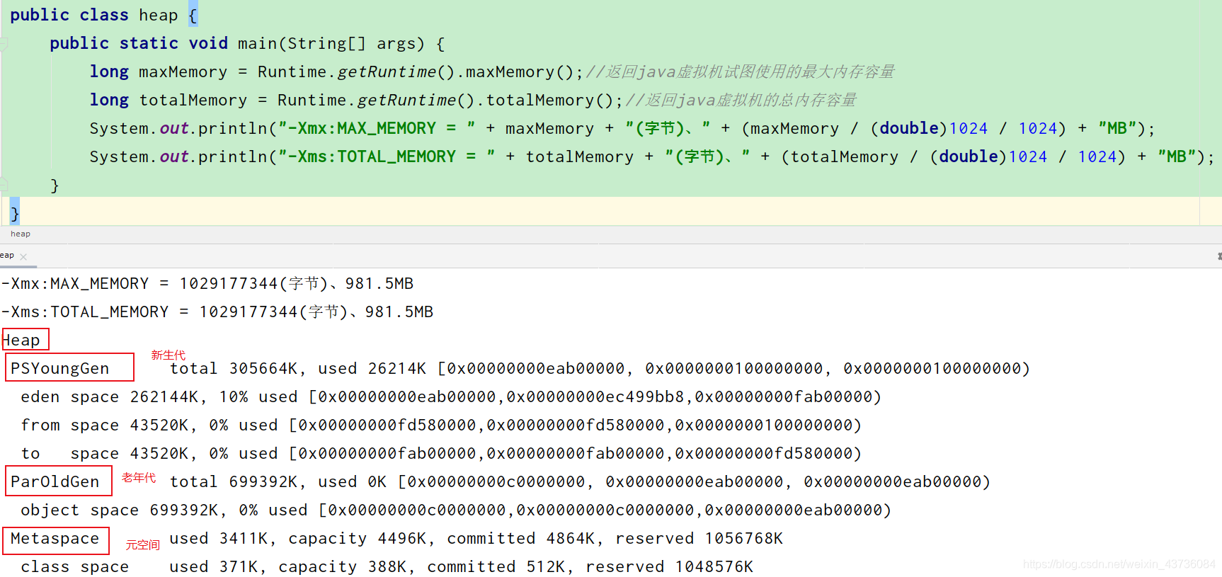1222x577 pixels.
Task: Click the 'heap' breadcrumb below the editor
Action: click(21, 234)
